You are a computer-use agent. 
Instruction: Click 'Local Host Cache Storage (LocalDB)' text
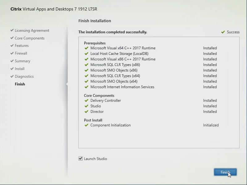click(119, 54)
